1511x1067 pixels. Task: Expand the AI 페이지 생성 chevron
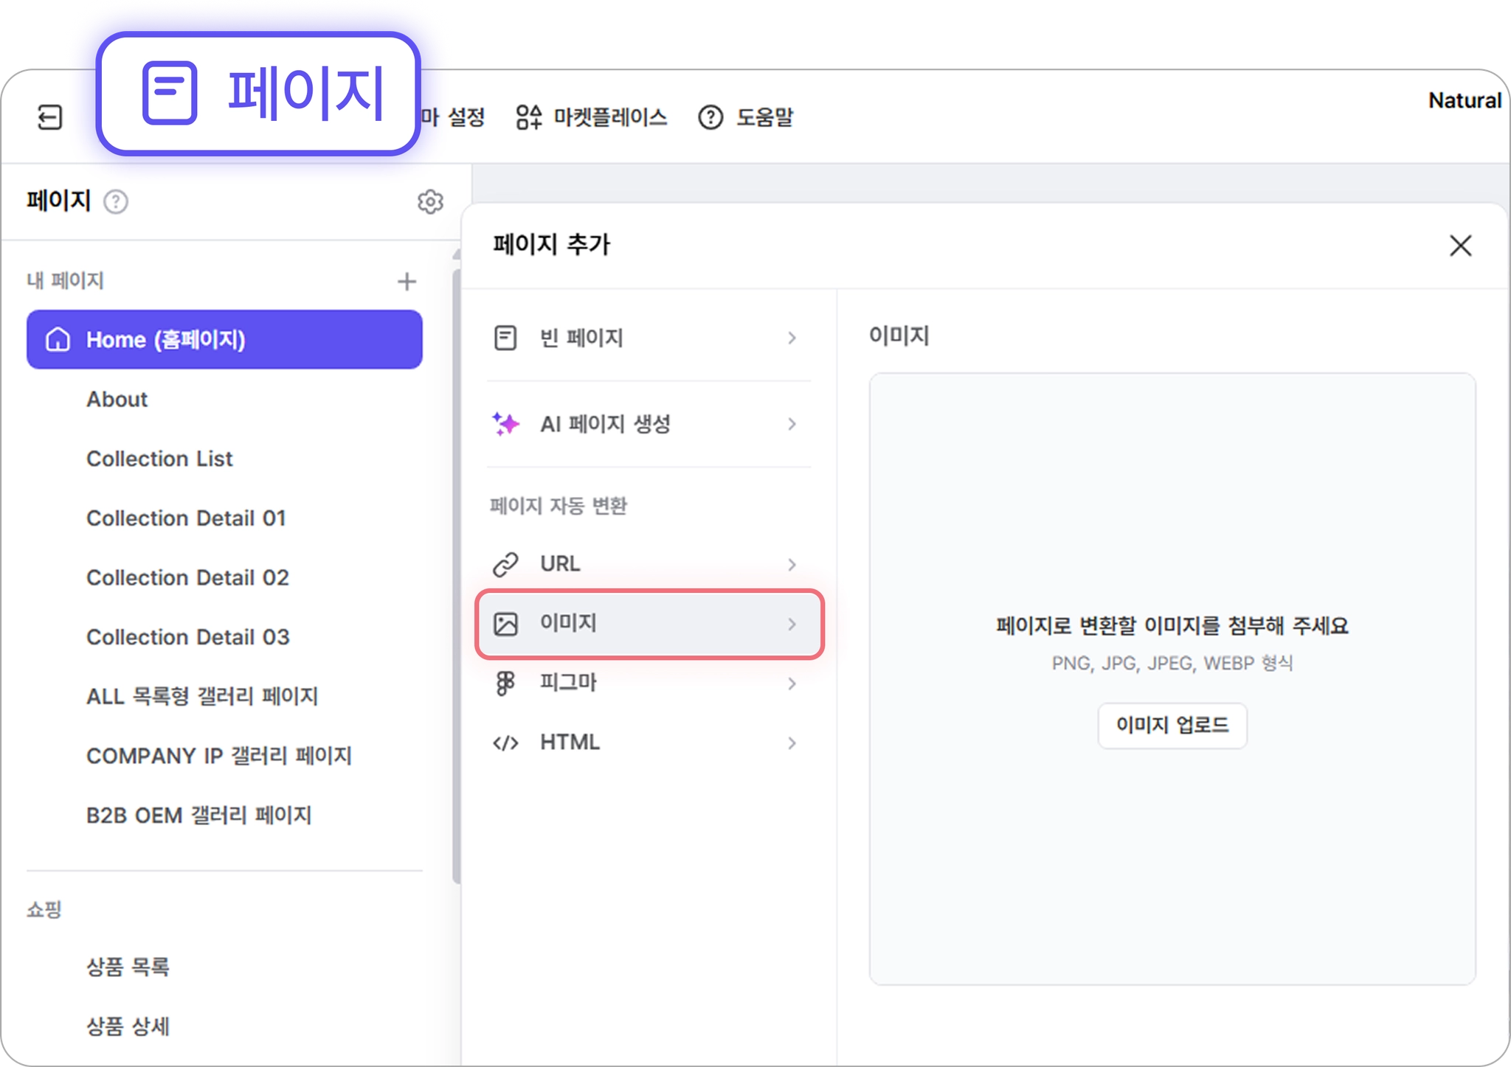point(792,424)
